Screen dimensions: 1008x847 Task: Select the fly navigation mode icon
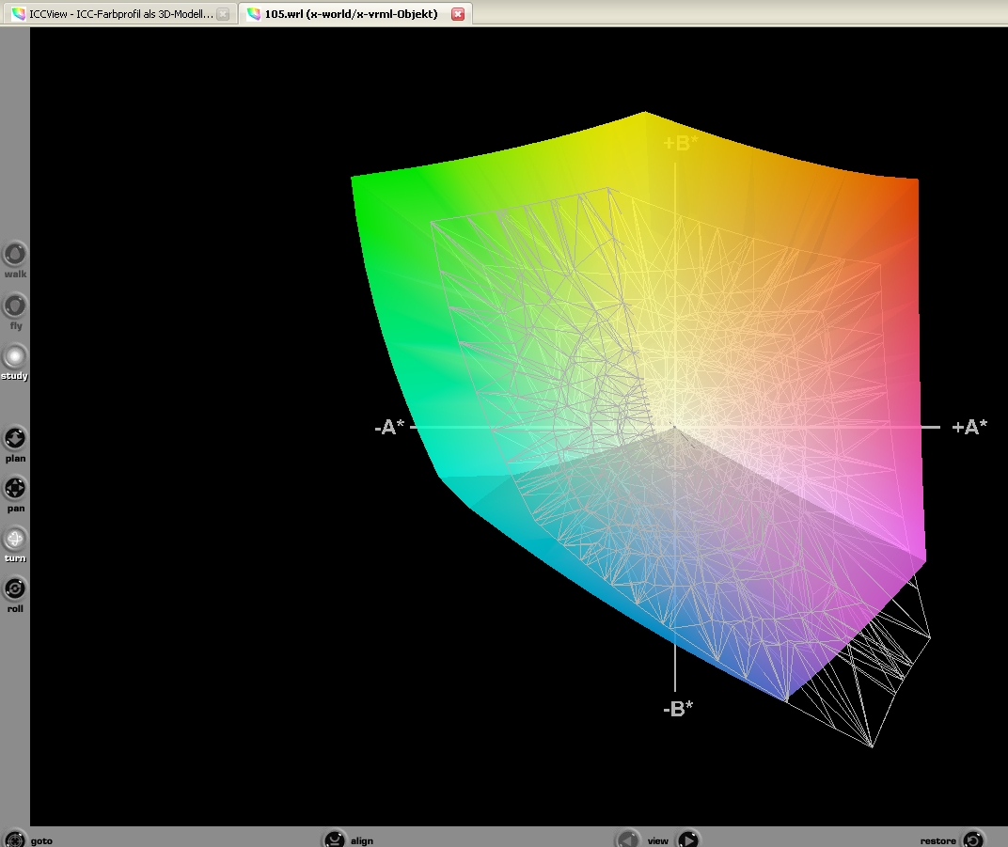(15, 306)
